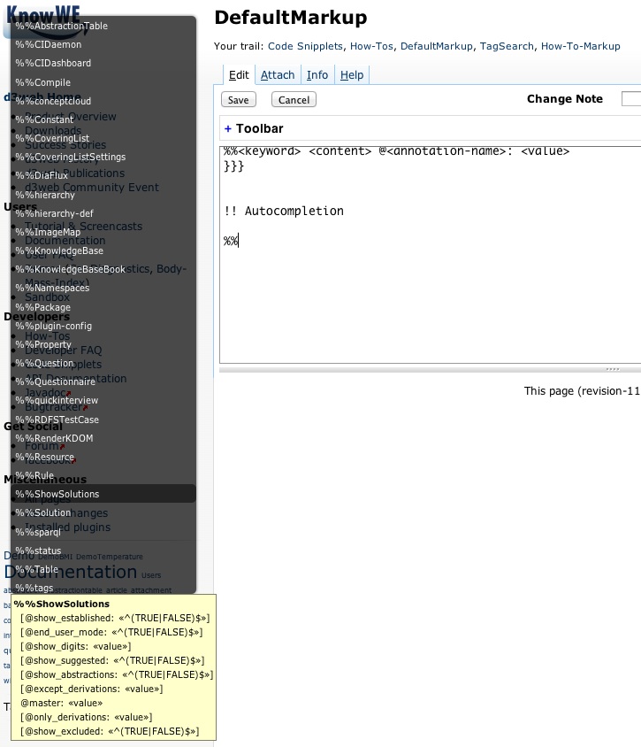The image size is (641, 747).
Task: Select %%conceptcloud autocomplete entry
Action: click(x=103, y=101)
